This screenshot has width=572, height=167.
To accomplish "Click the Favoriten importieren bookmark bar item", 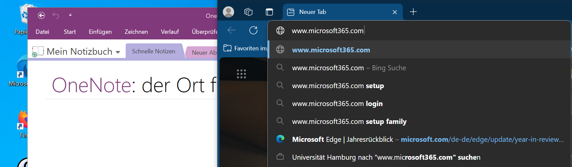I will [245, 48].
